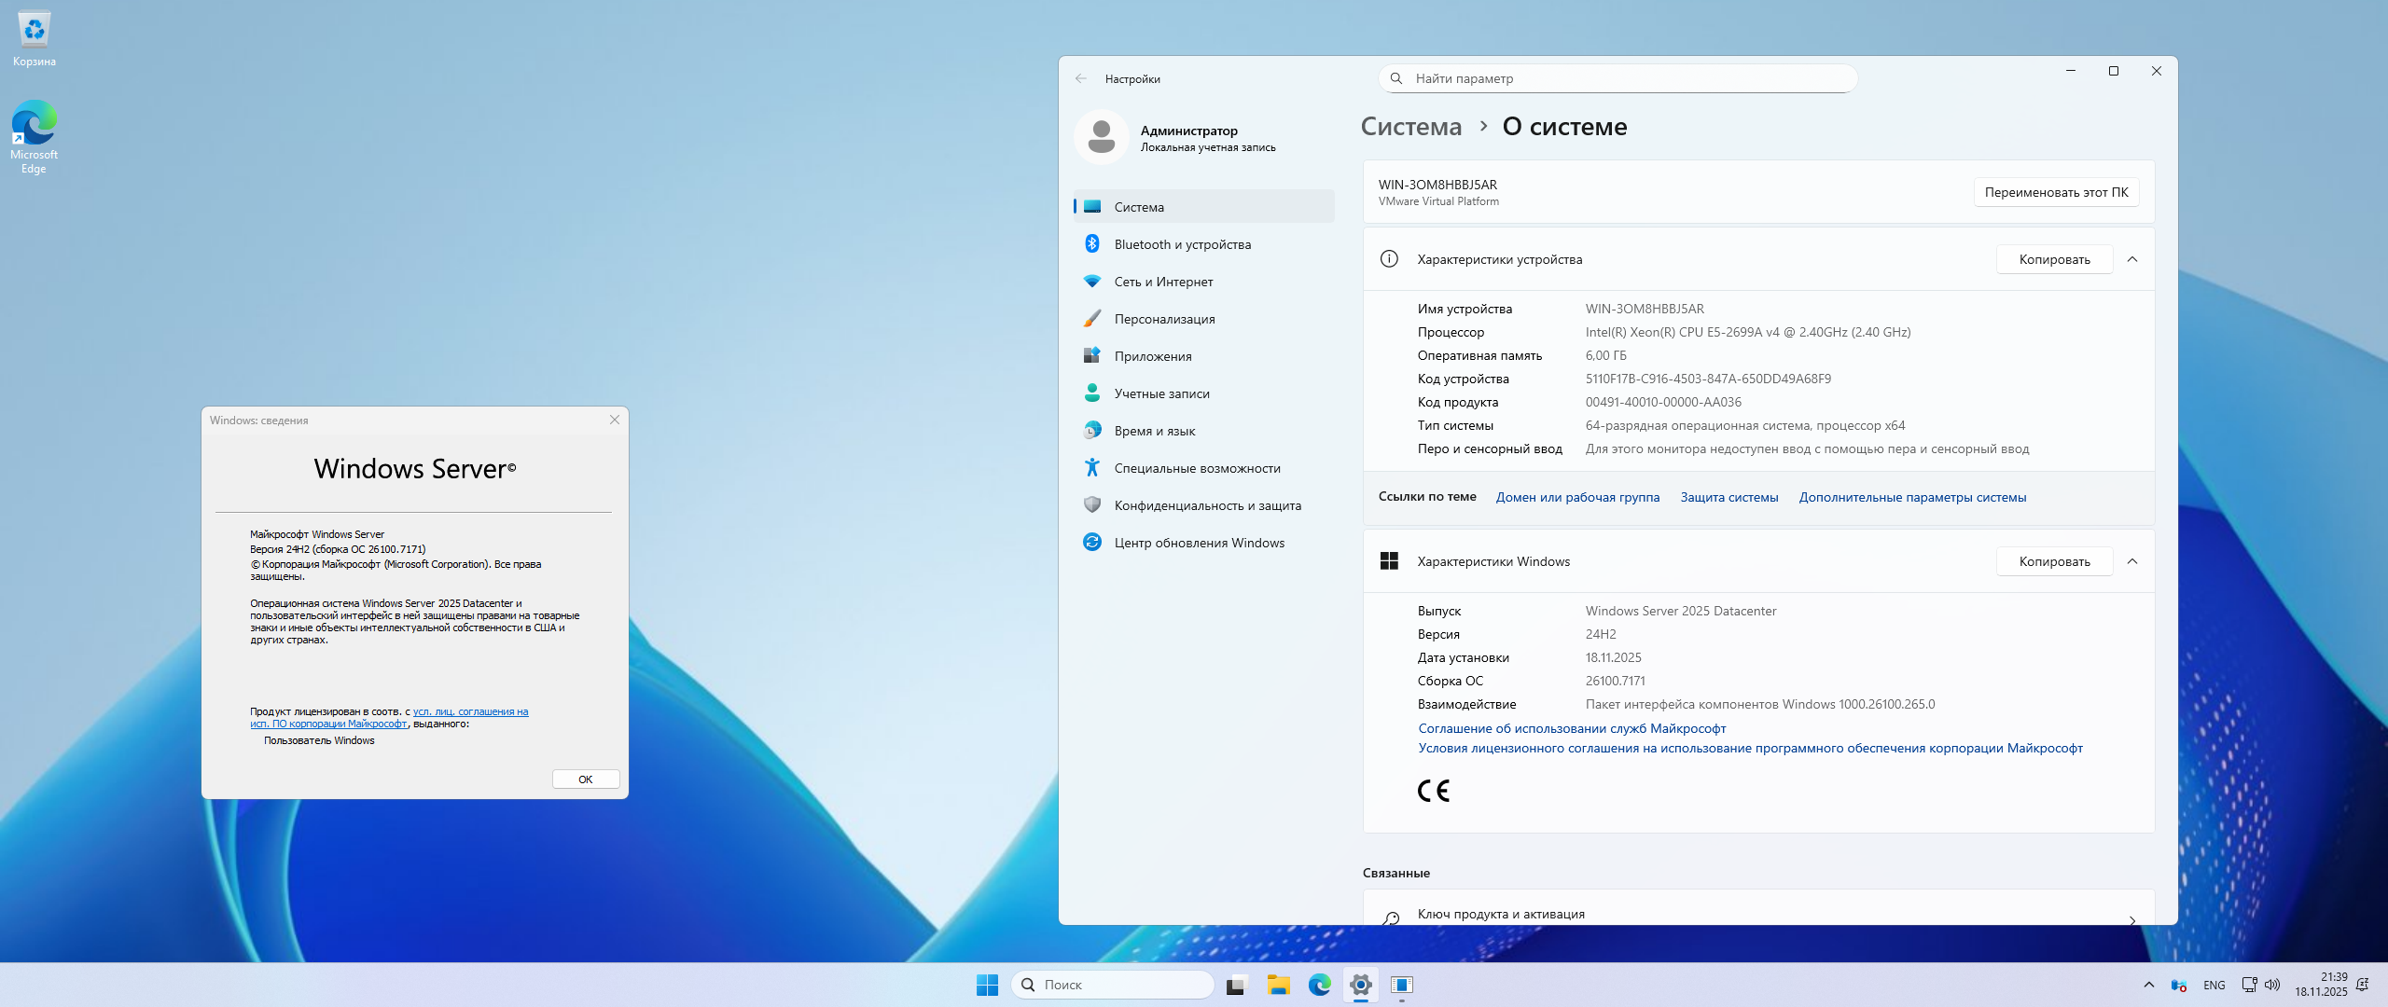Open Центр обновления Windows section

tap(1199, 543)
